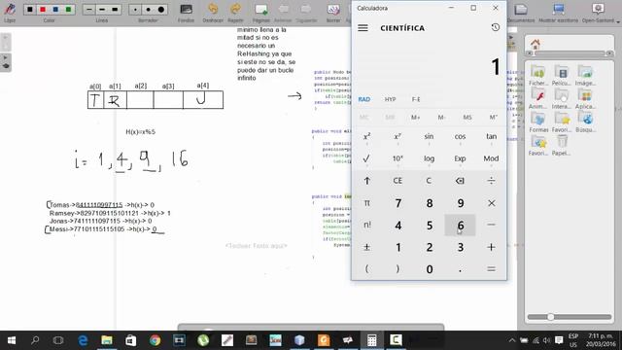Click the number 6 key

[460, 225]
